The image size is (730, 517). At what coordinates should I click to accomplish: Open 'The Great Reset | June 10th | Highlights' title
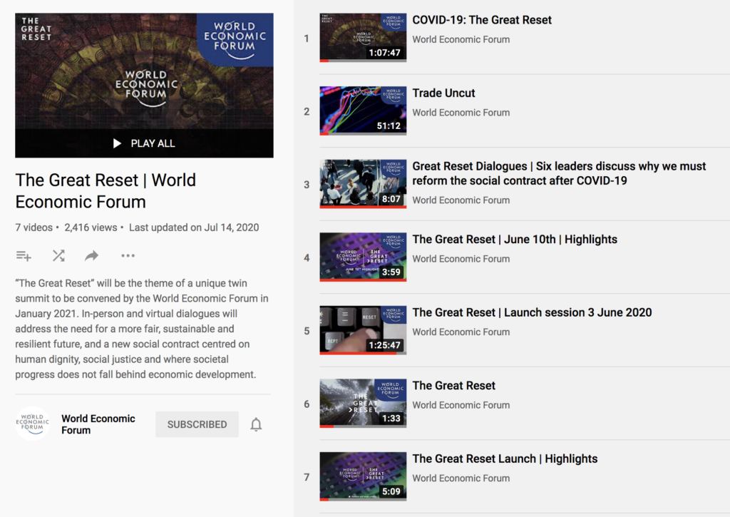pyautogui.click(x=515, y=240)
